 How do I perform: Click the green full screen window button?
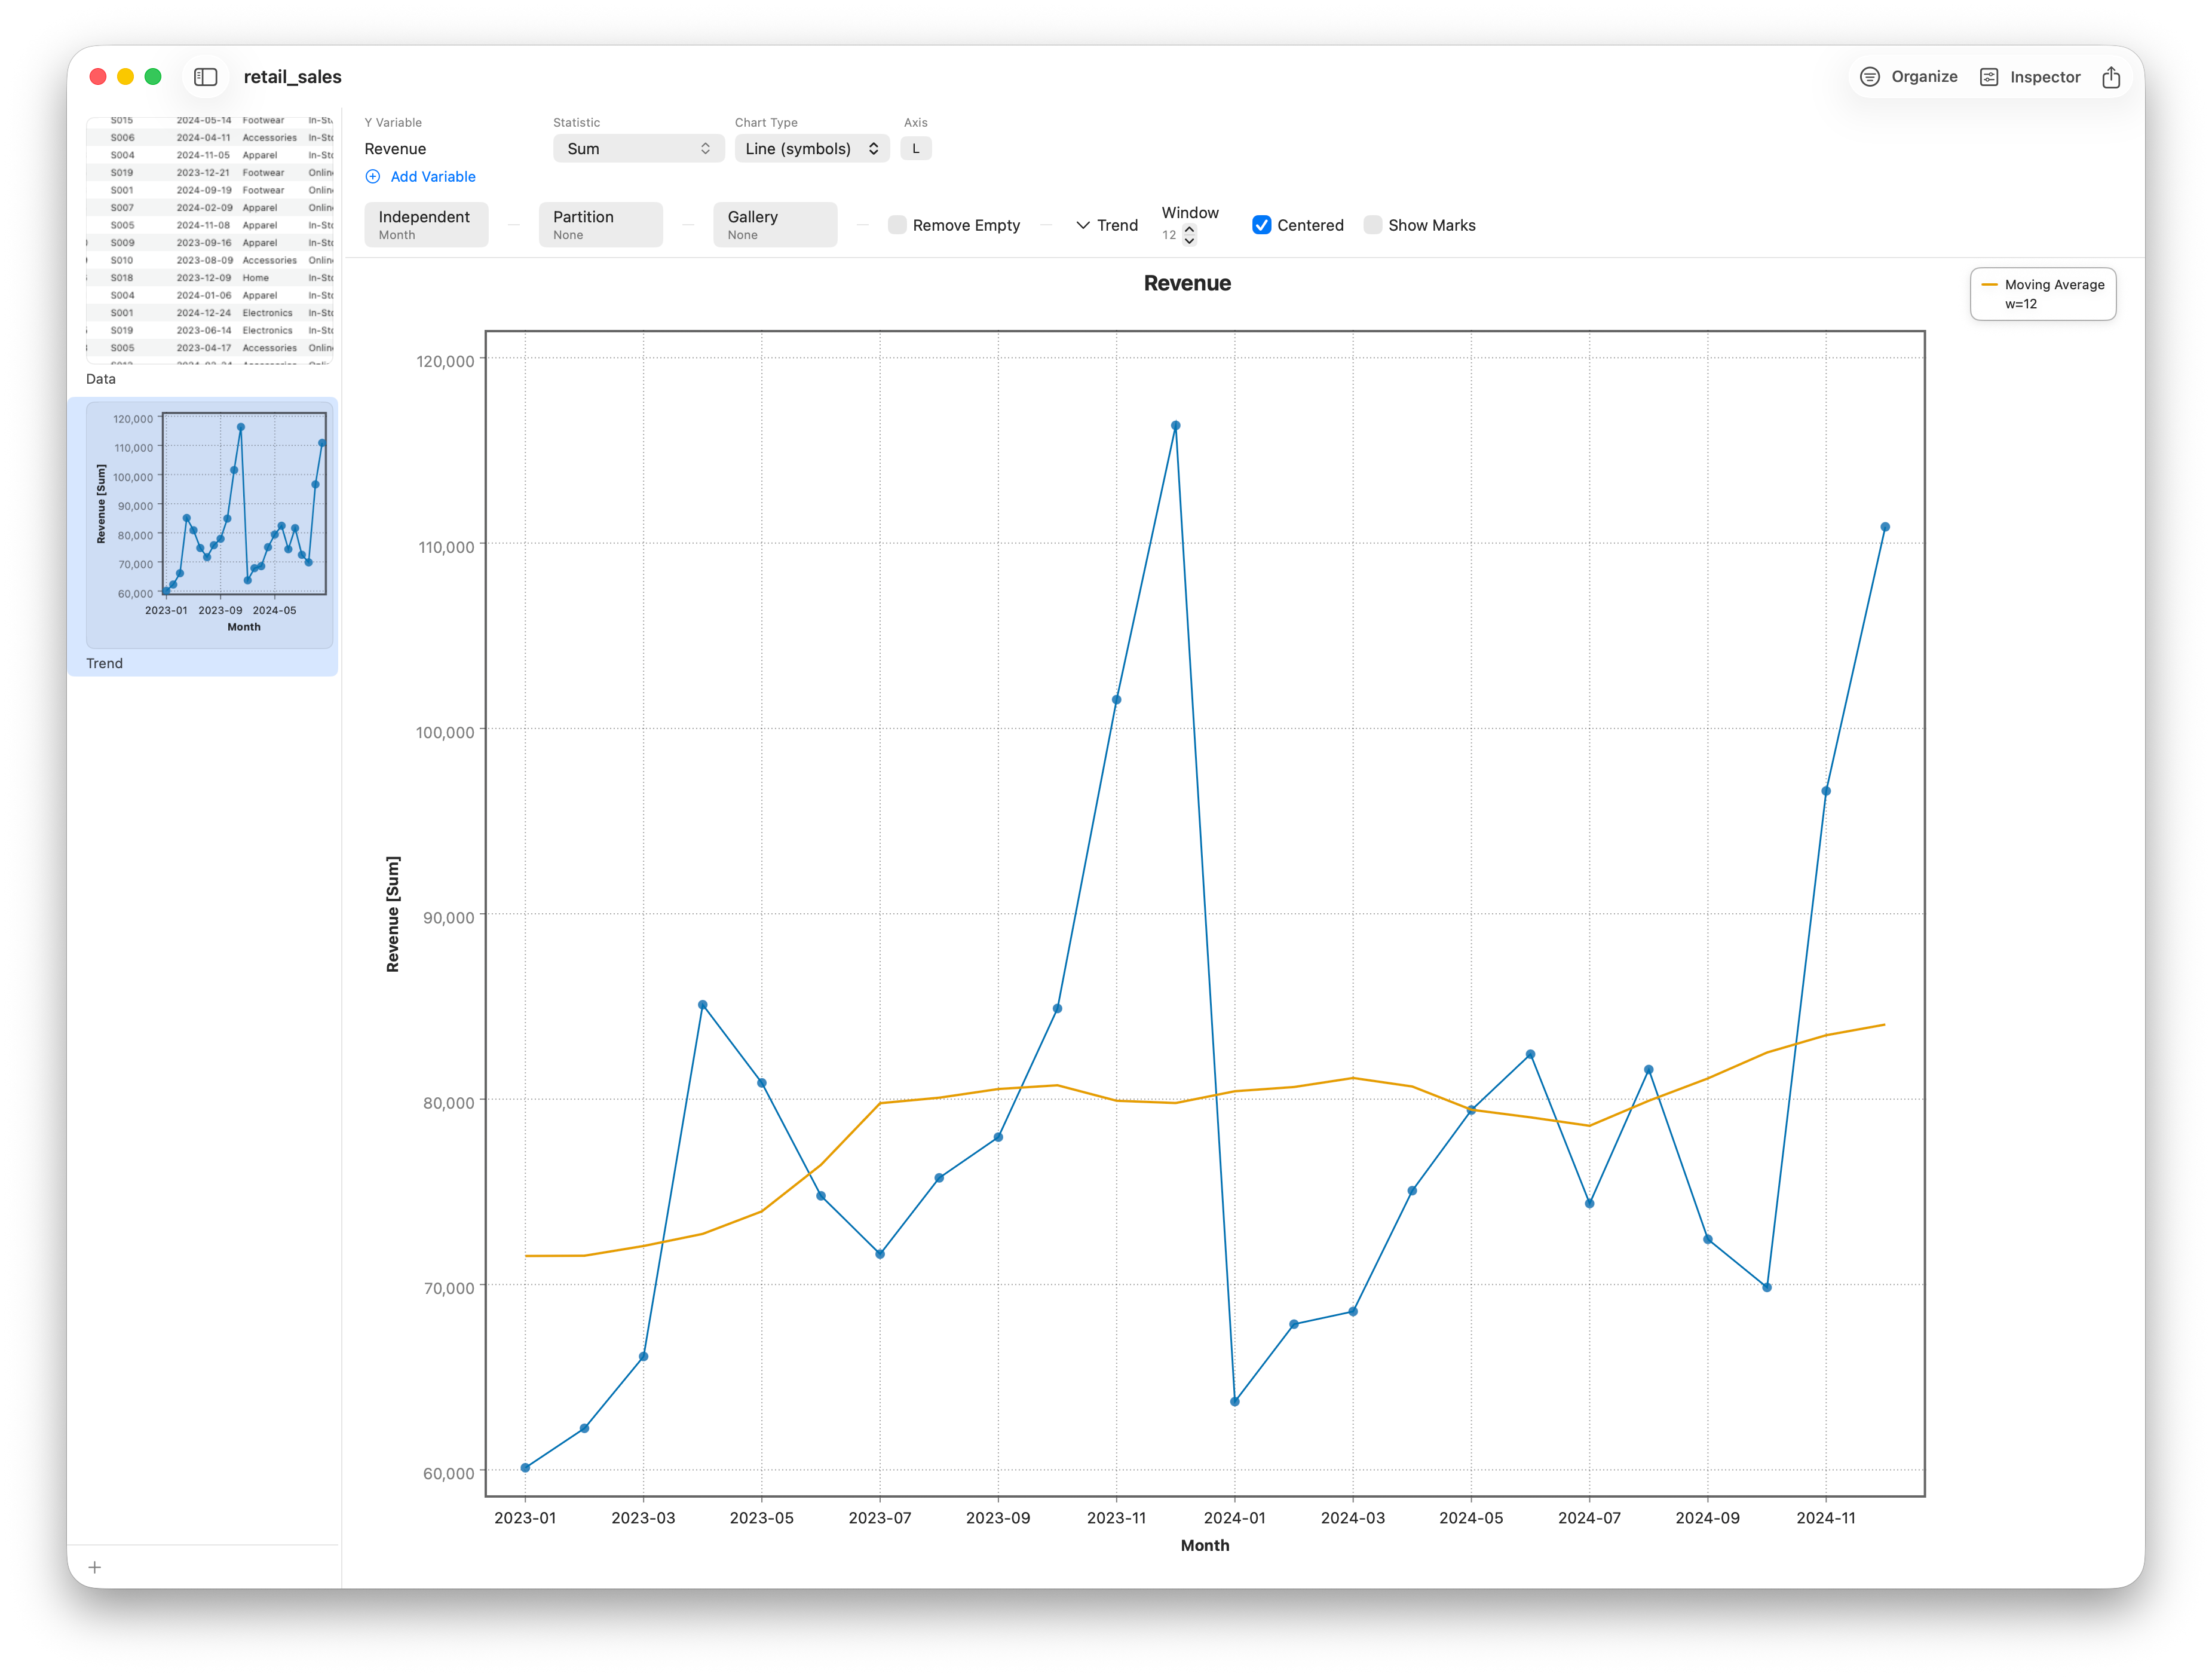153,77
